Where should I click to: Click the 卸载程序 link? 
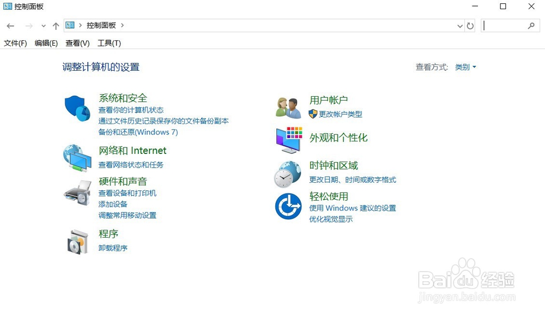(113, 248)
